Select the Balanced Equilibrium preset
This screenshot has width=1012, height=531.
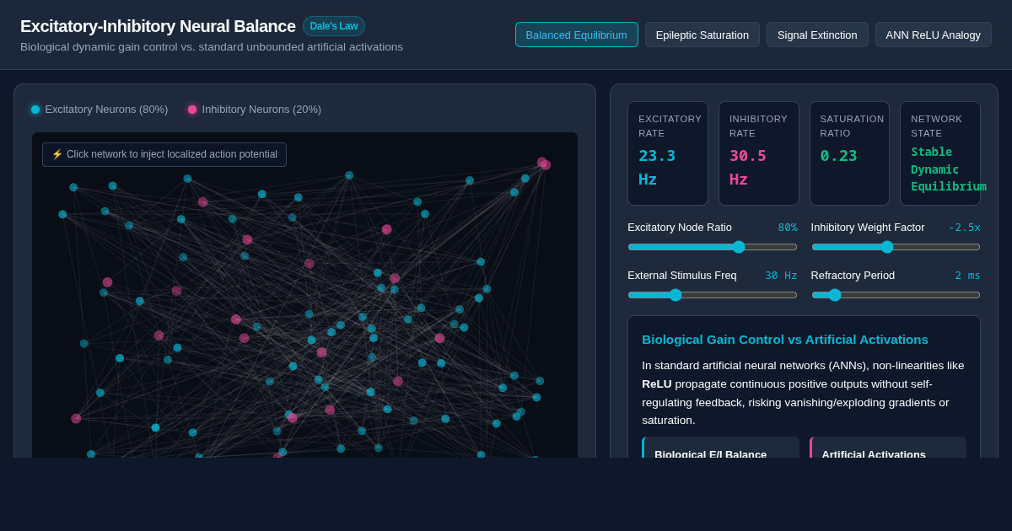point(577,35)
